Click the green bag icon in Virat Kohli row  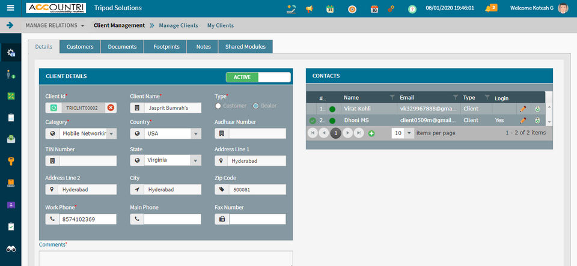537,109
